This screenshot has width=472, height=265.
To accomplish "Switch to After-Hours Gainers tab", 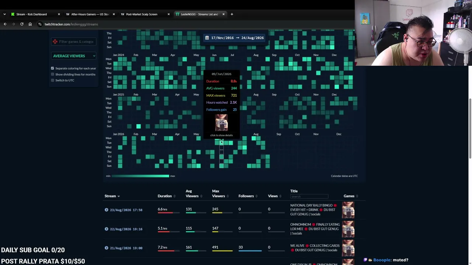I will (x=90, y=14).
